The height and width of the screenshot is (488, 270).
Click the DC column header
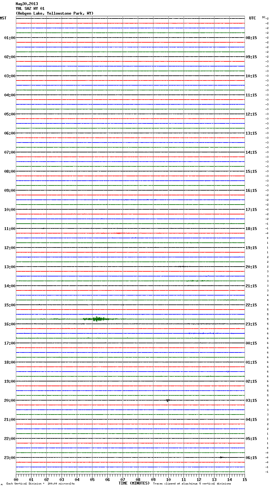click(264, 17)
